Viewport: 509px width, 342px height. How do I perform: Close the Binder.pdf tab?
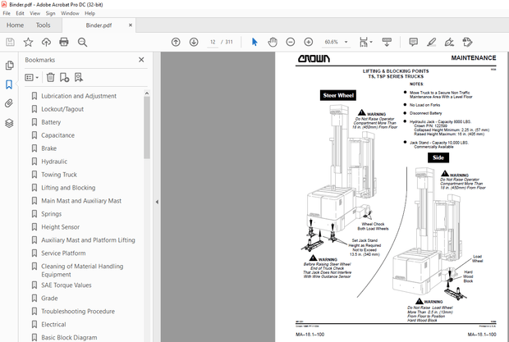pos(131,25)
